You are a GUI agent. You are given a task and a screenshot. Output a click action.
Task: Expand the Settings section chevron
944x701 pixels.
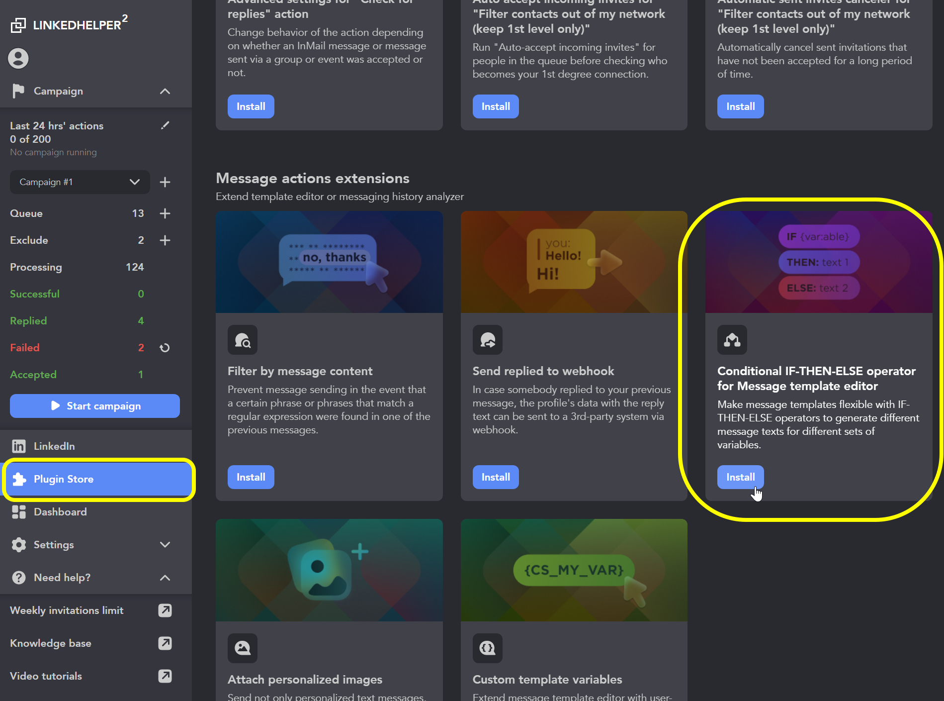165,545
